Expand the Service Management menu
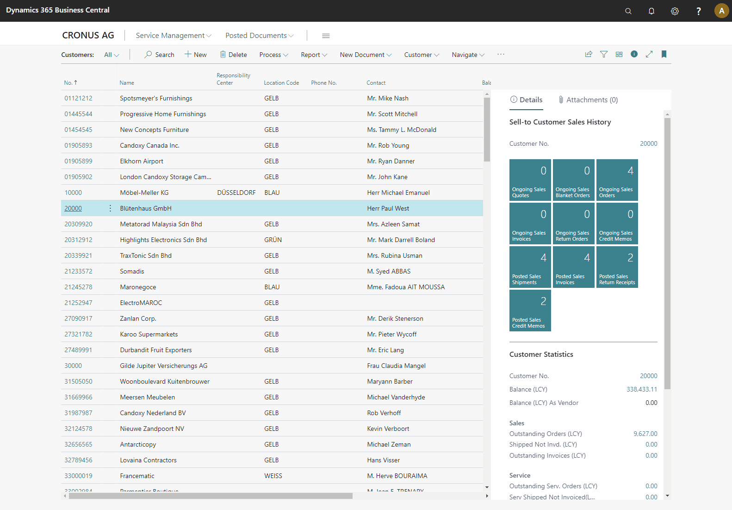The width and height of the screenshot is (732, 510). point(173,36)
